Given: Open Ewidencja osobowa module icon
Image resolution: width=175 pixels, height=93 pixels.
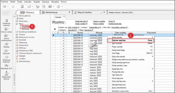Looking at the screenshot, I should click(x=6, y=21).
